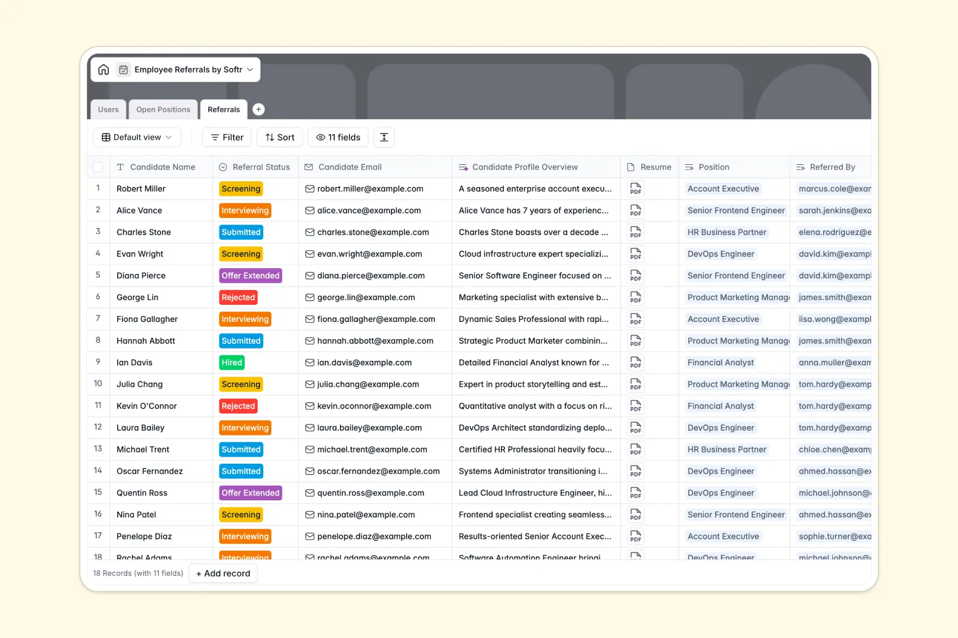
Task: Check the row selector for Ian Davis
Action: point(98,362)
